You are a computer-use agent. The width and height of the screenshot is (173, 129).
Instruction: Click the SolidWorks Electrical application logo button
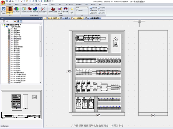pyautogui.click(x=3, y=2)
